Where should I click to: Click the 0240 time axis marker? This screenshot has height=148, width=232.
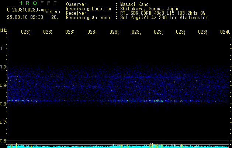click(225, 32)
